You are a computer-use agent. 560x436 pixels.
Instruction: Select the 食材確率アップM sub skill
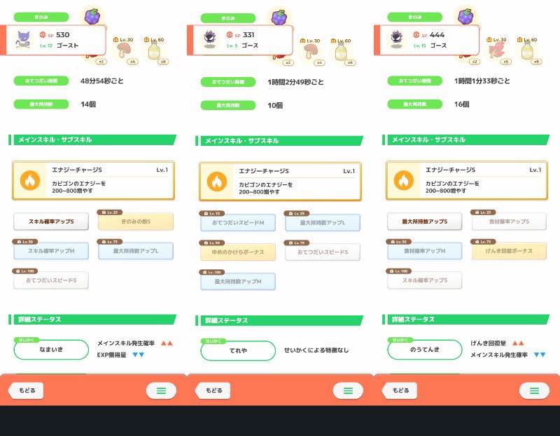(425, 251)
